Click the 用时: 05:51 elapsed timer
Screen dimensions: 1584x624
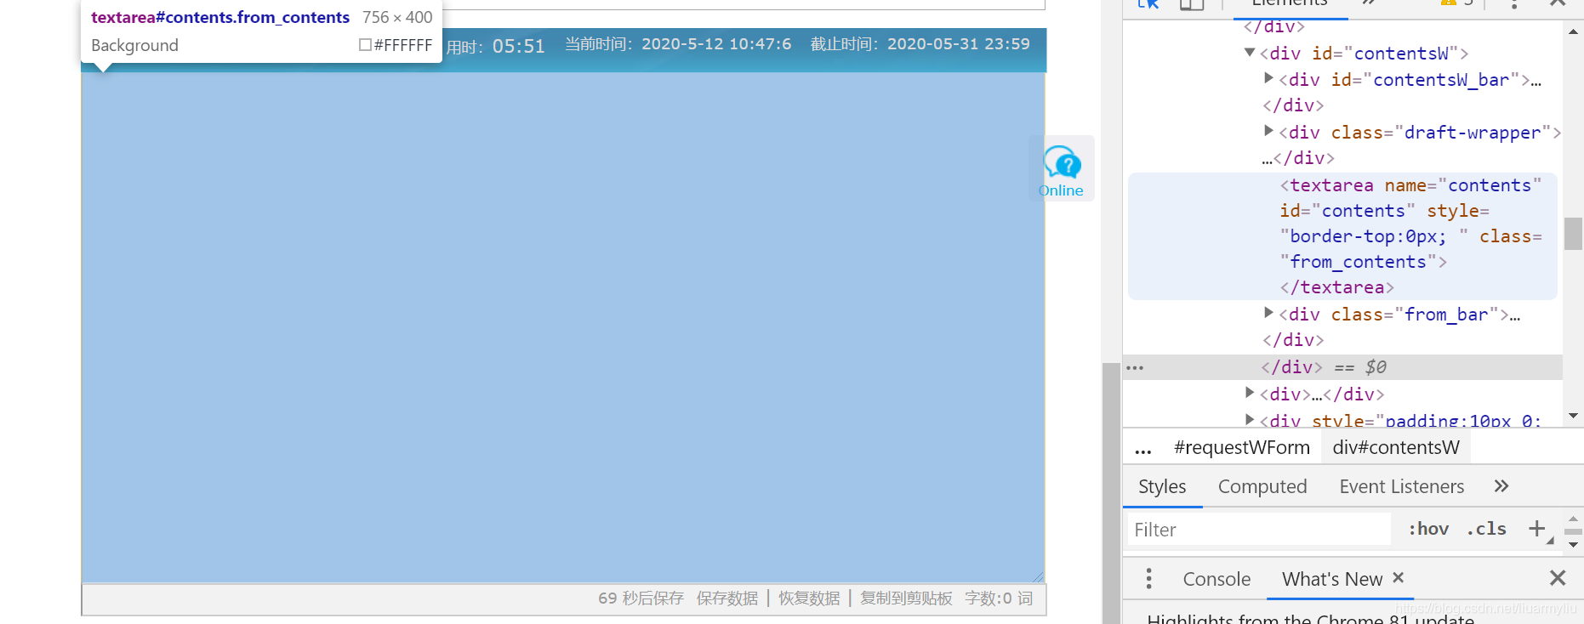pyautogui.click(x=495, y=47)
